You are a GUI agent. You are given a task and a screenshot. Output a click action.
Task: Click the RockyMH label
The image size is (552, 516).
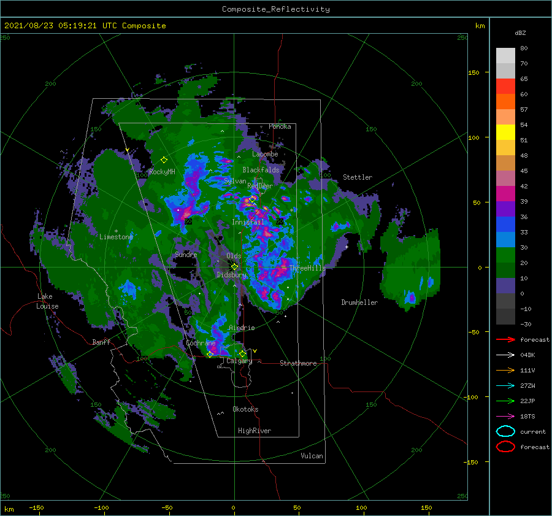(162, 172)
